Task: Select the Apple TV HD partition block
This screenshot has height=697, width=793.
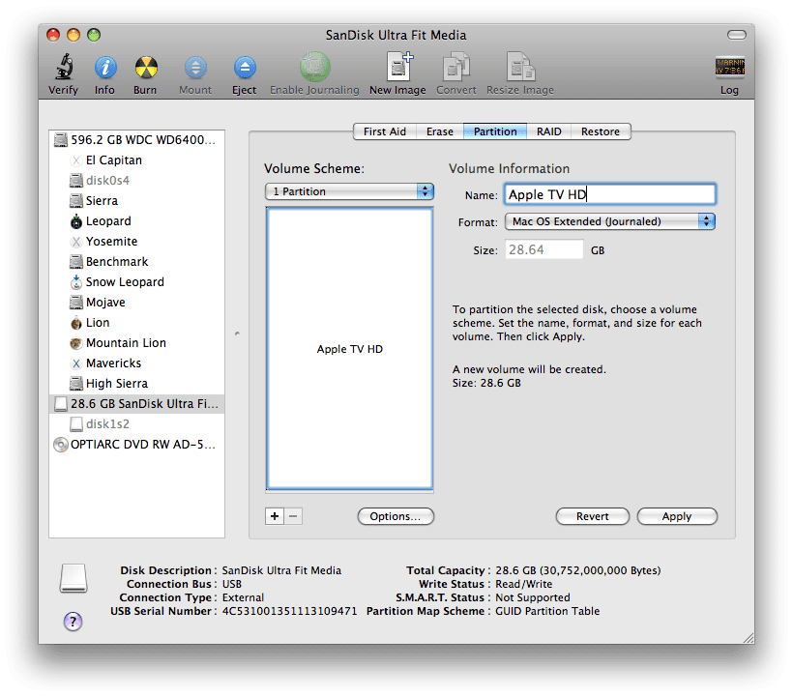Action: pyautogui.click(x=349, y=349)
